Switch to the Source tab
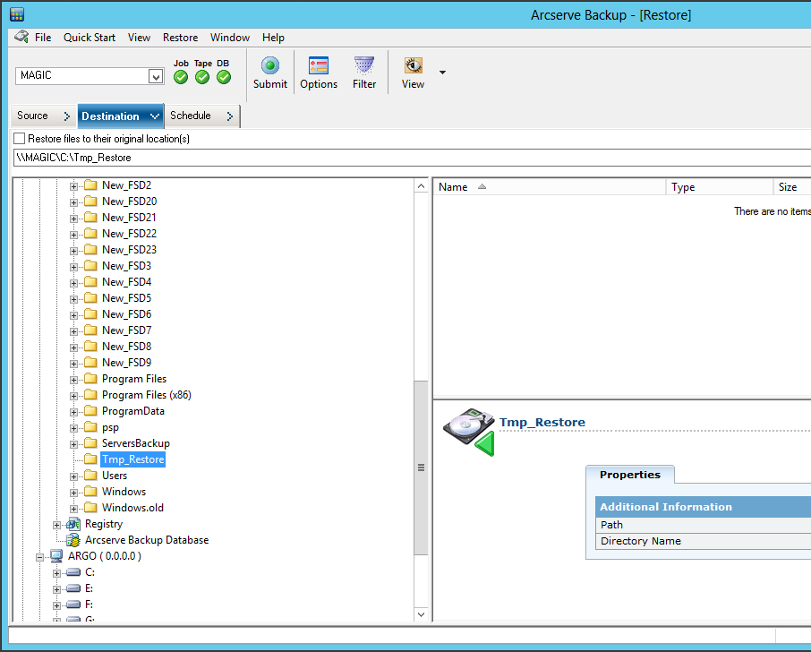Image resolution: width=811 pixels, height=652 pixels. click(44, 116)
